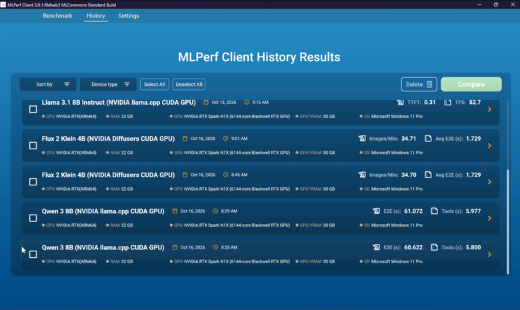The width and height of the screenshot is (520, 310).
Task: Click the MLPerf Client History Results heading
Action: tap(259, 57)
